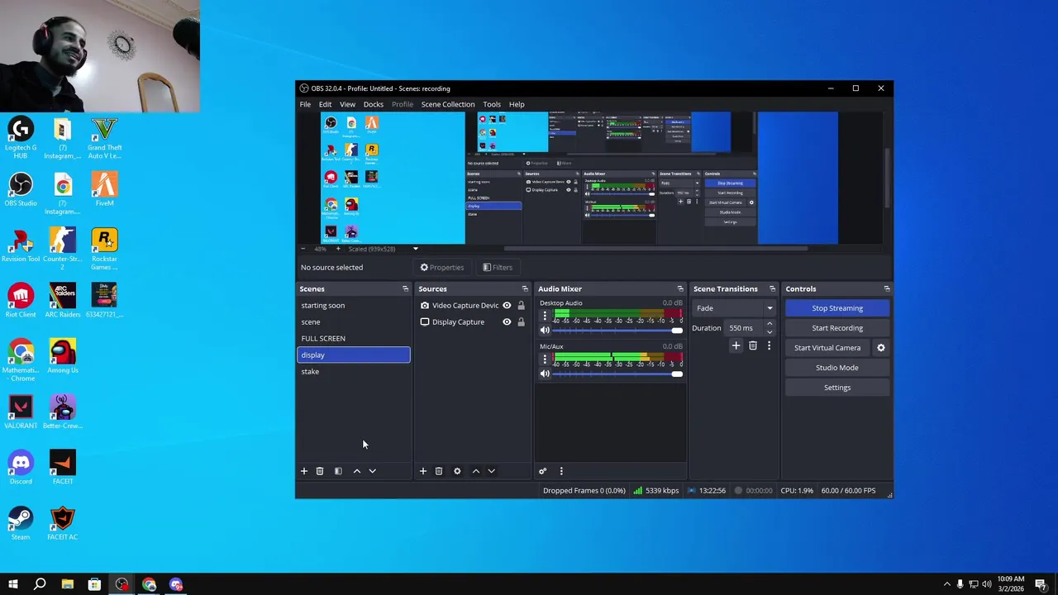Enable Studio Mode
1058x595 pixels.
837,368
